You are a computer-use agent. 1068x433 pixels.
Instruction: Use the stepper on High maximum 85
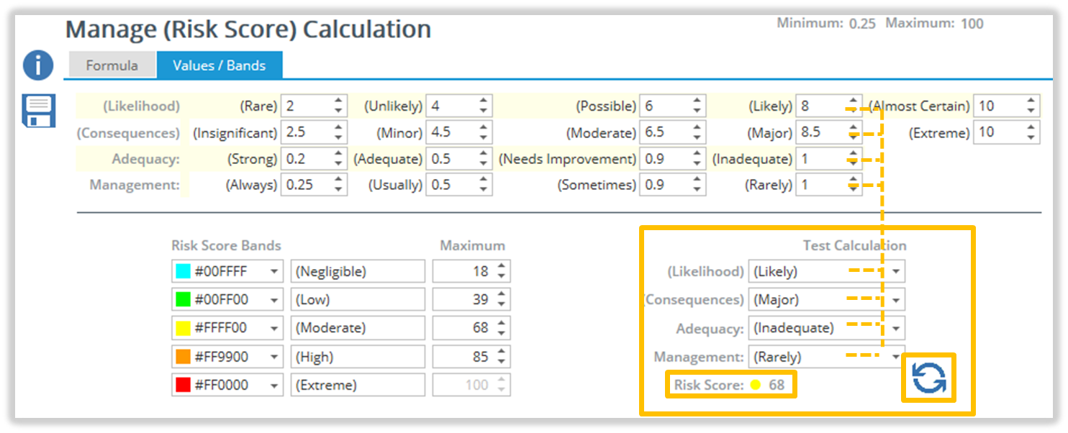coord(502,357)
